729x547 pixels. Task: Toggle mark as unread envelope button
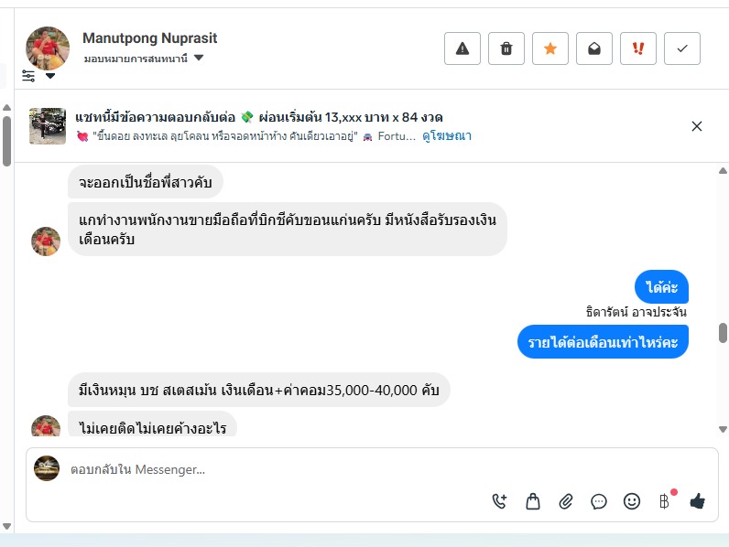click(594, 48)
